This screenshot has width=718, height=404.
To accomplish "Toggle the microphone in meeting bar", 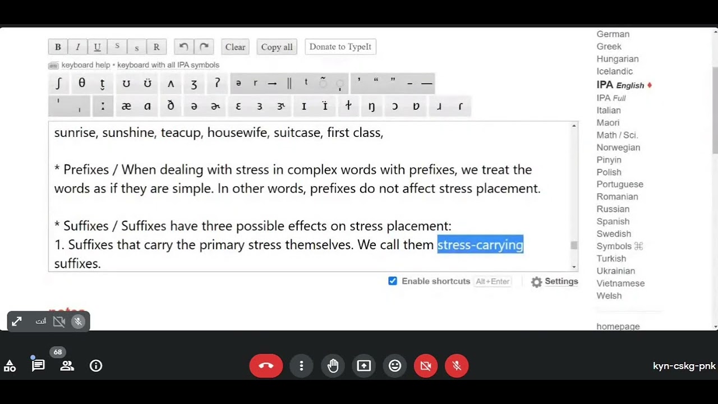I will [457, 366].
